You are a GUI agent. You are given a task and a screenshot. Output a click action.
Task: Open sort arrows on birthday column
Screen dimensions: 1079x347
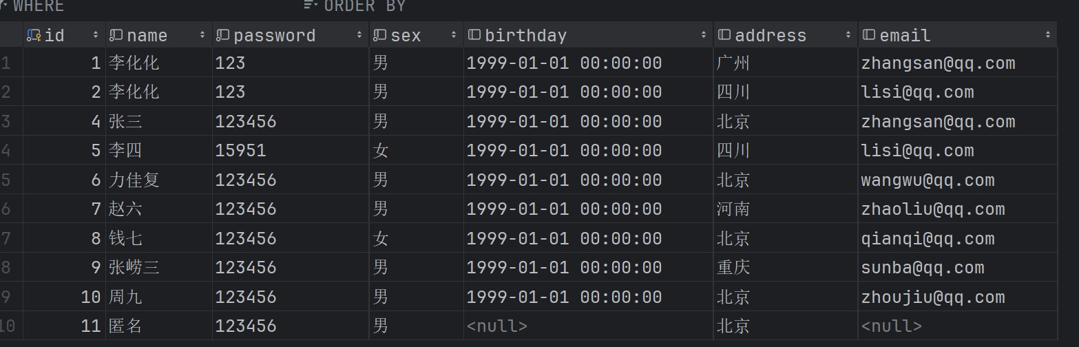(x=703, y=35)
